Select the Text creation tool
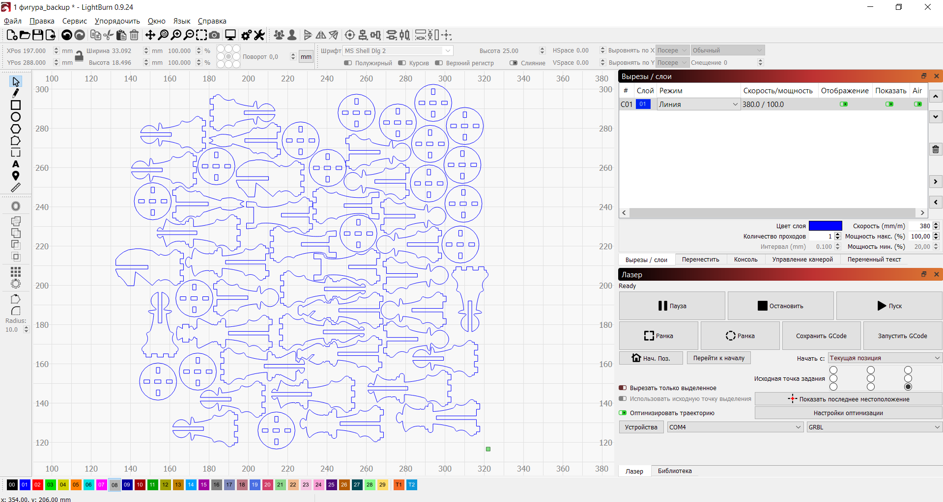 pyautogui.click(x=16, y=164)
